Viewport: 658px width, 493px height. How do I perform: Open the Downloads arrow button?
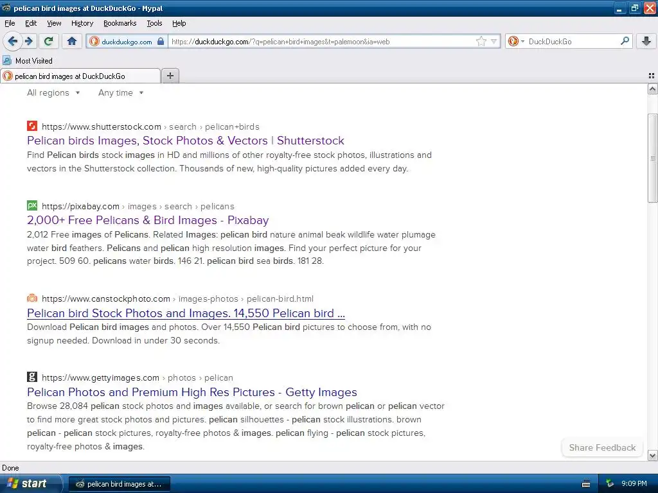(646, 41)
